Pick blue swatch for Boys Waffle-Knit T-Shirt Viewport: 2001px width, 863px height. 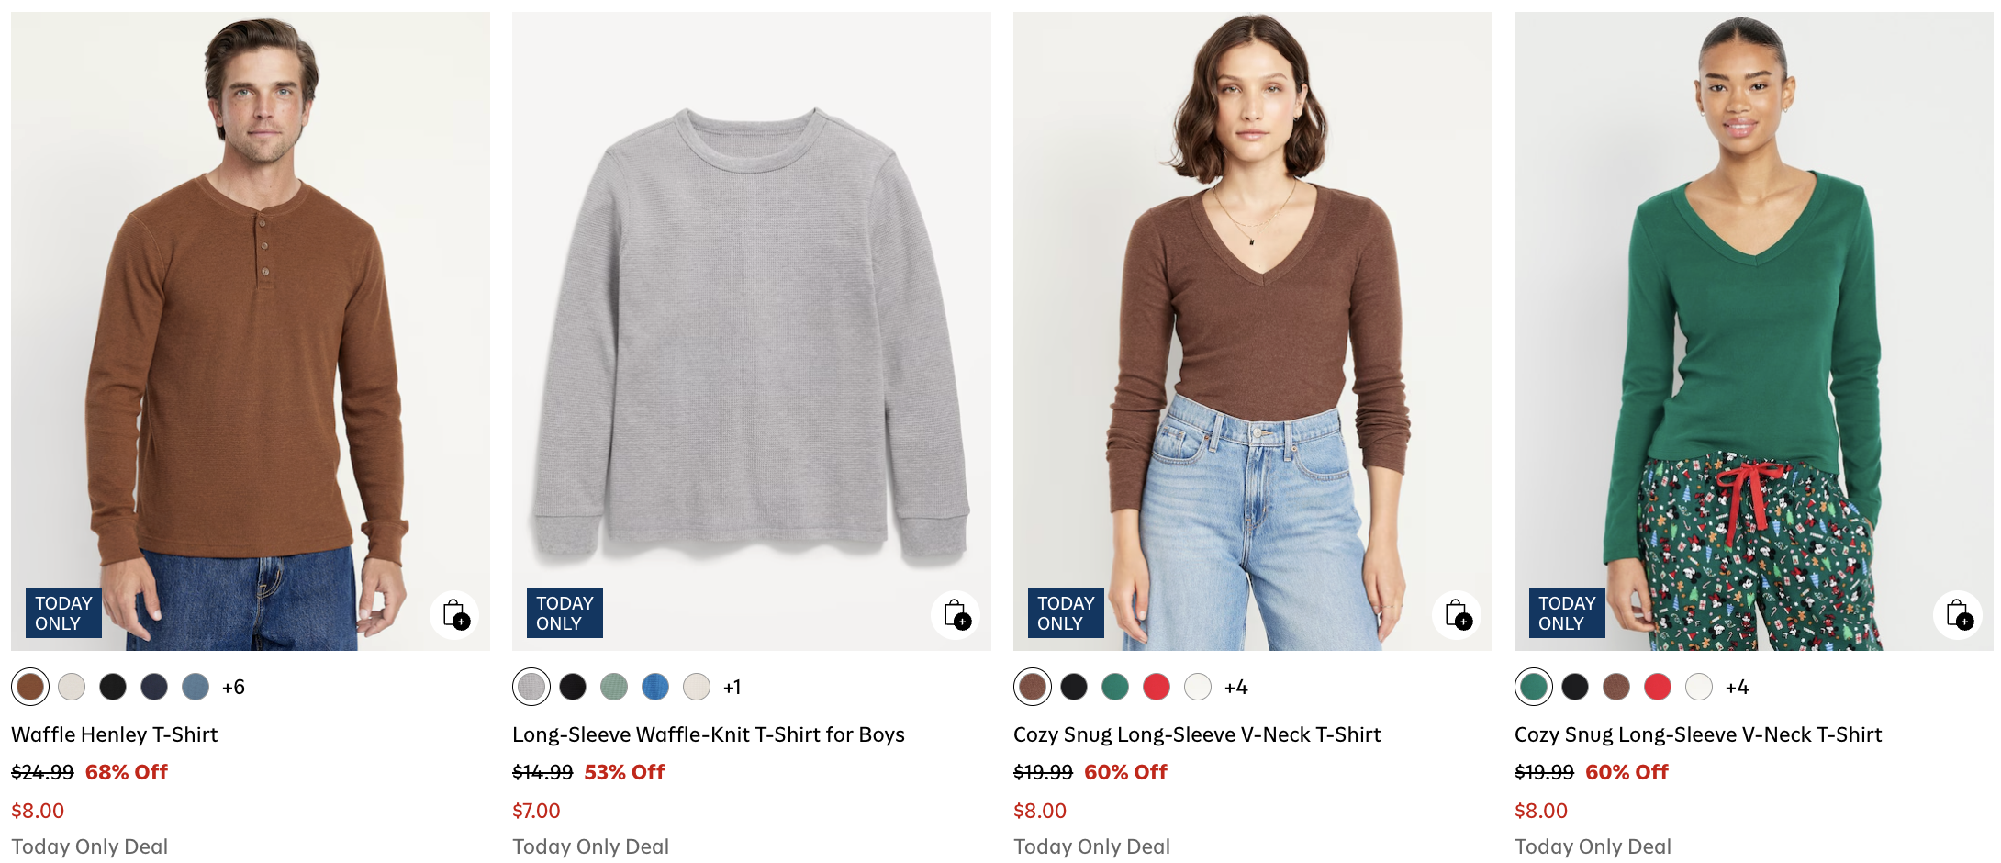pos(655,687)
